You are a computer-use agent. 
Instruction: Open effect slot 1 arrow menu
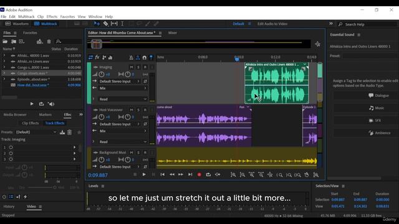75,147
